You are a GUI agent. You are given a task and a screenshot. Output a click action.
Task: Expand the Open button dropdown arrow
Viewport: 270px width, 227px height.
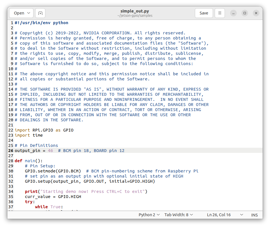pyautogui.click(x=29, y=13)
